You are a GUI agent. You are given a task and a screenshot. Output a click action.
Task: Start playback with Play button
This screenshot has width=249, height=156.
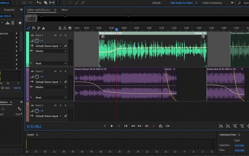112,126
